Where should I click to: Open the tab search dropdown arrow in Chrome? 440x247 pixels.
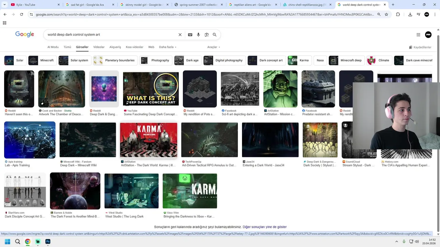4,5
